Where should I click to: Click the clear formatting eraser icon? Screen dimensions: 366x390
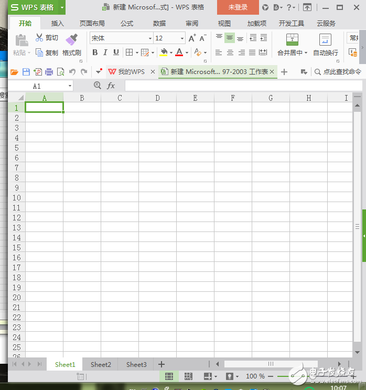[198, 52]
